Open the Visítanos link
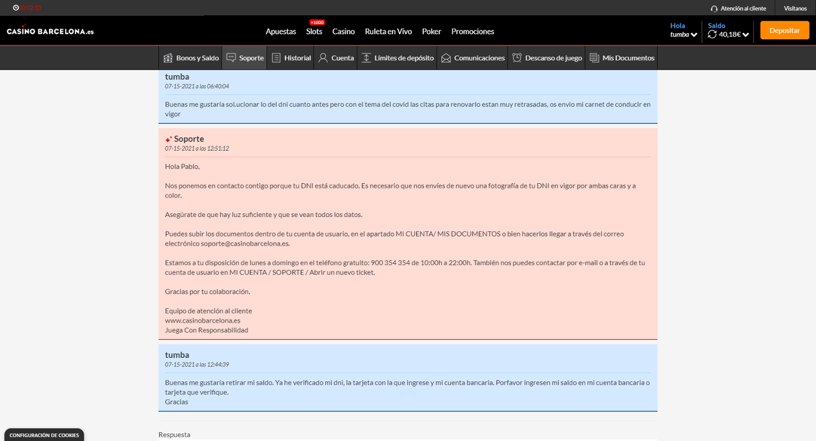Screen dimensions: 816x441 (795, 8)
